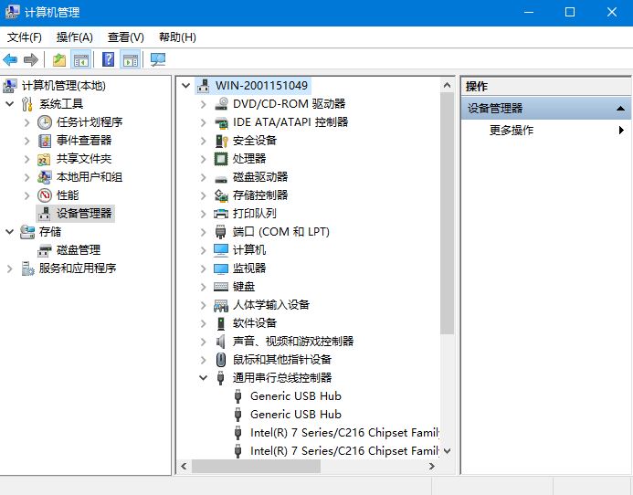Maximize the 计算机管理 window
633x495 pixels.
(x=570, y=12)
